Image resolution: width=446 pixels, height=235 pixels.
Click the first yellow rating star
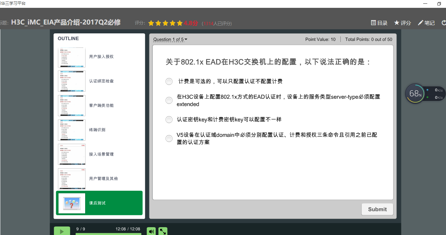point(151,23)
